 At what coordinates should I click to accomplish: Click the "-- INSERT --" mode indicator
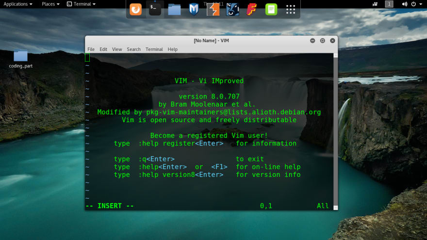coord(110,206)
